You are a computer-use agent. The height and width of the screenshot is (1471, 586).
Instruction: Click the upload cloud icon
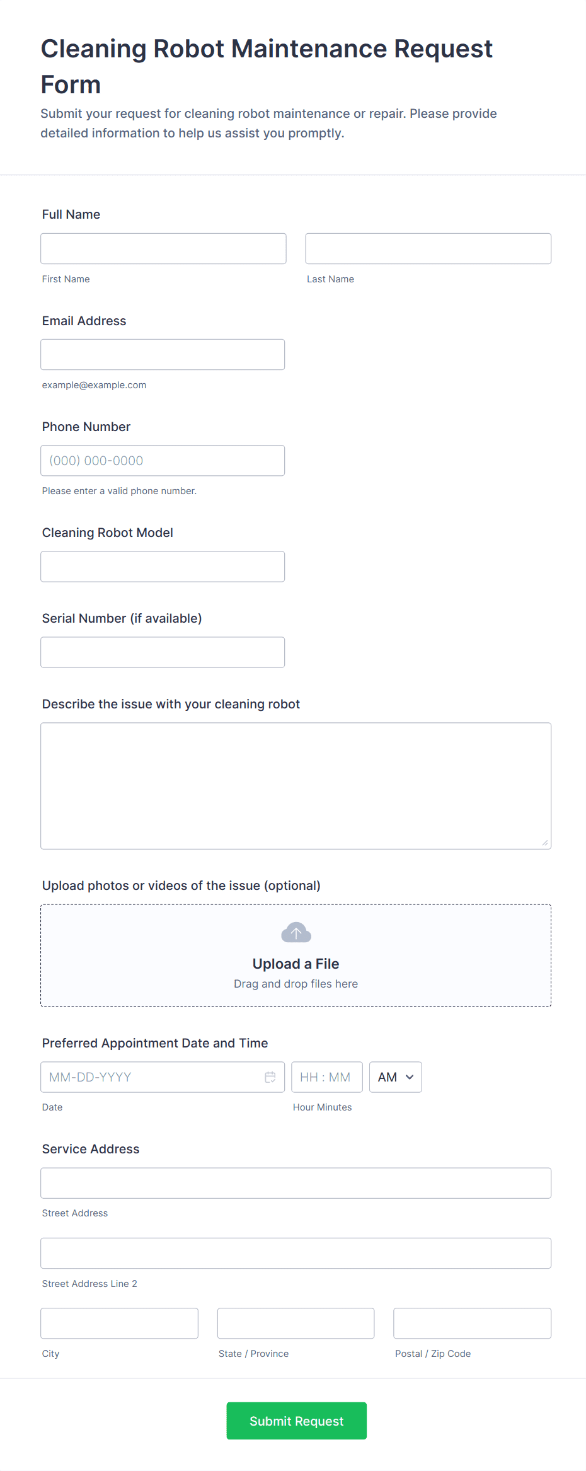click(x=296, y=932)
